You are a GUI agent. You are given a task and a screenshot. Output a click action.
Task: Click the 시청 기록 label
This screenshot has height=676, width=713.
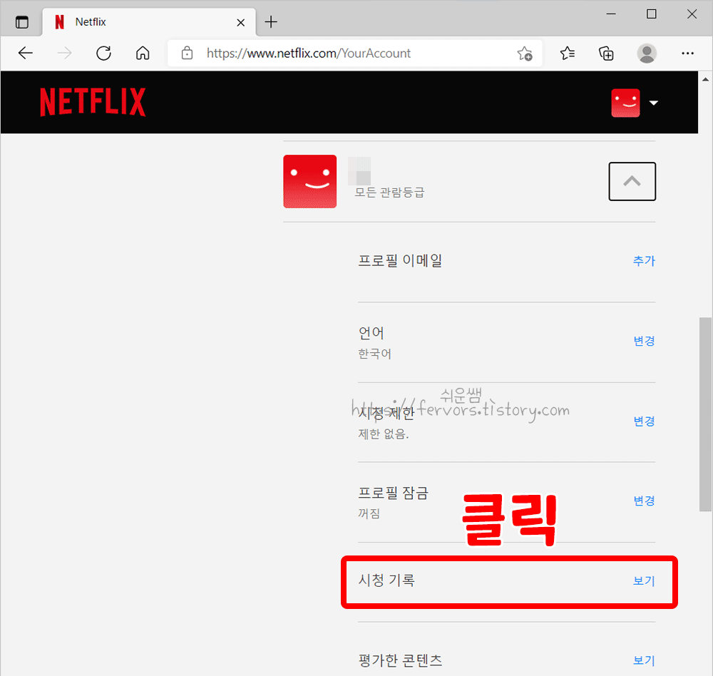click(386, 580)
